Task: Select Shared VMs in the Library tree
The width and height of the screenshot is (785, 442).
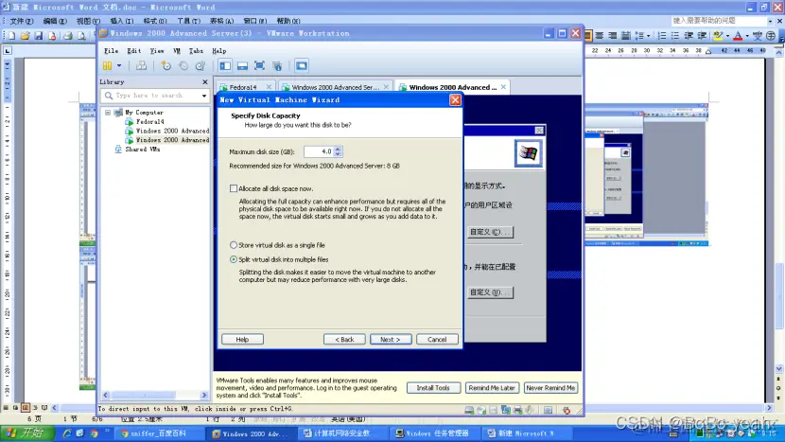Action: pos(142,150)
